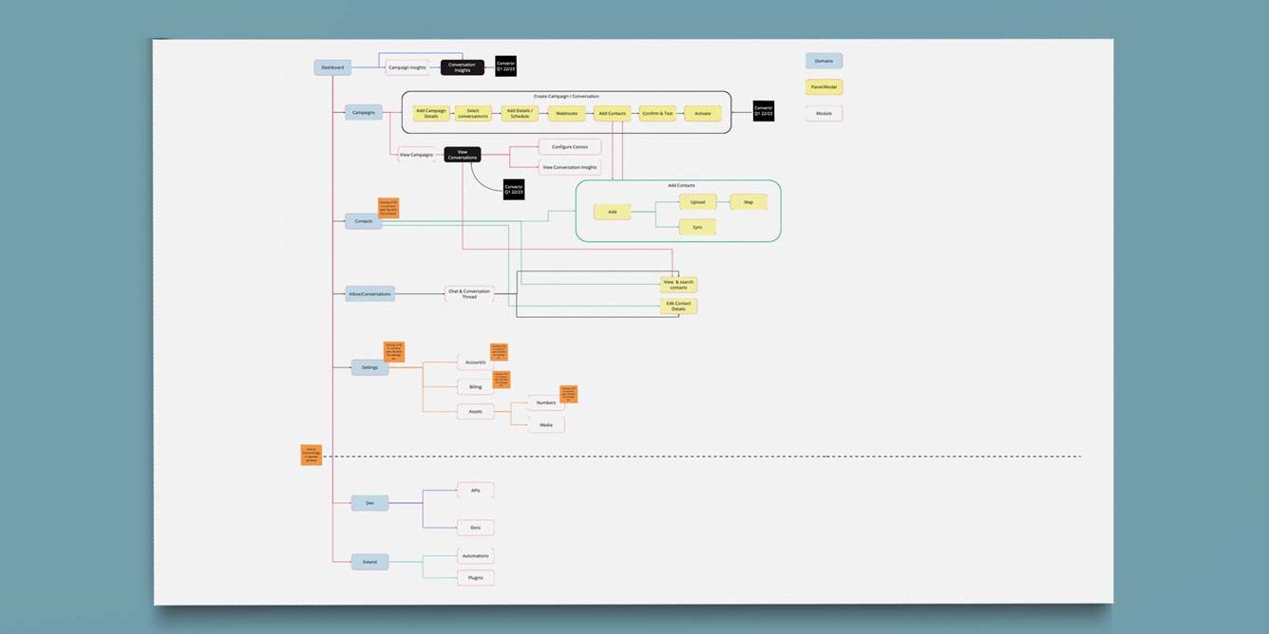The width and height of the screenshot is (1269, 634).
Task: Click the APIs module node
Action: point(476,491)
